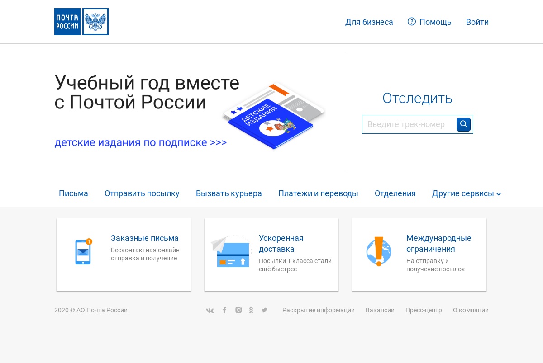Open the Помощь link
543x363 pixels.
point(435,22)
